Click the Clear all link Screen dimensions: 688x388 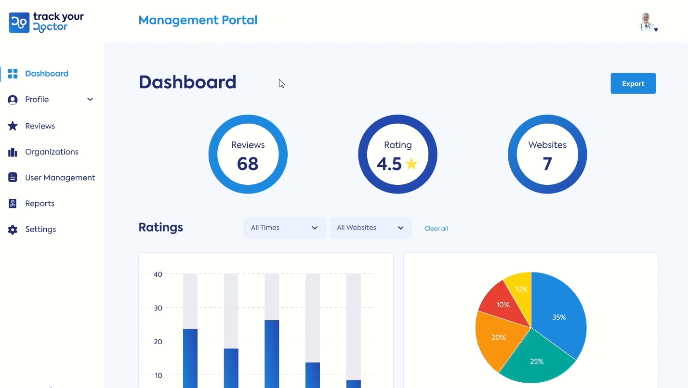(436, 228)
